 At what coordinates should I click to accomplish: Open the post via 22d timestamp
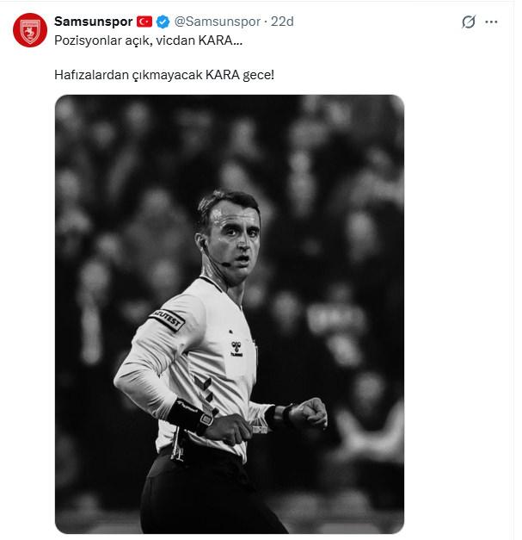(281, 22)
